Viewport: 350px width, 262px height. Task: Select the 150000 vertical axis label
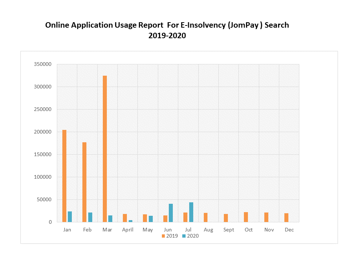(43, 154)
